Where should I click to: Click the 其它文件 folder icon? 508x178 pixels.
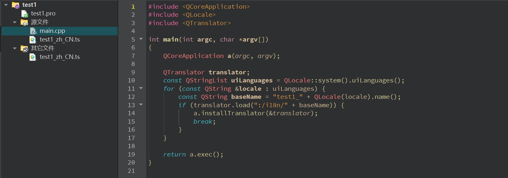pyautogui.click(x=24, y=48)
